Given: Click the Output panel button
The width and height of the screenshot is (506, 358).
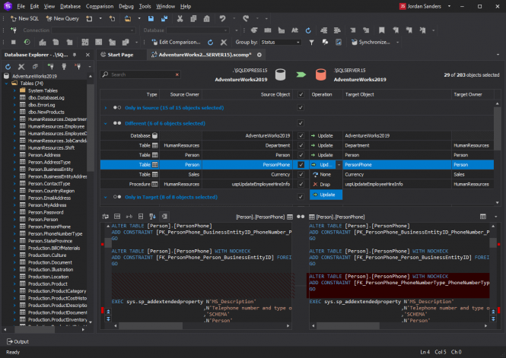Looking at the screenshot, I should click(18, 341).
